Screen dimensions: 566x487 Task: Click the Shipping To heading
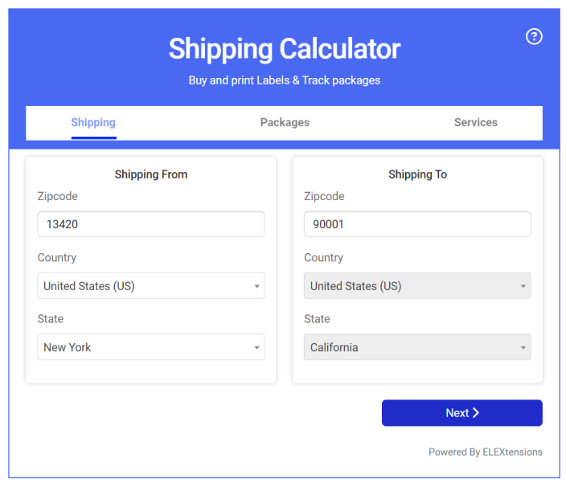pyautogui.click(x=417, y=174)
